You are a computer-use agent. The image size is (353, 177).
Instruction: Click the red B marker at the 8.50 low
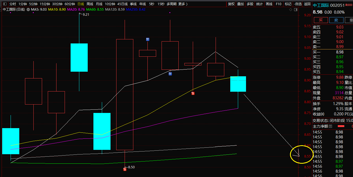[x=125, y=169]
